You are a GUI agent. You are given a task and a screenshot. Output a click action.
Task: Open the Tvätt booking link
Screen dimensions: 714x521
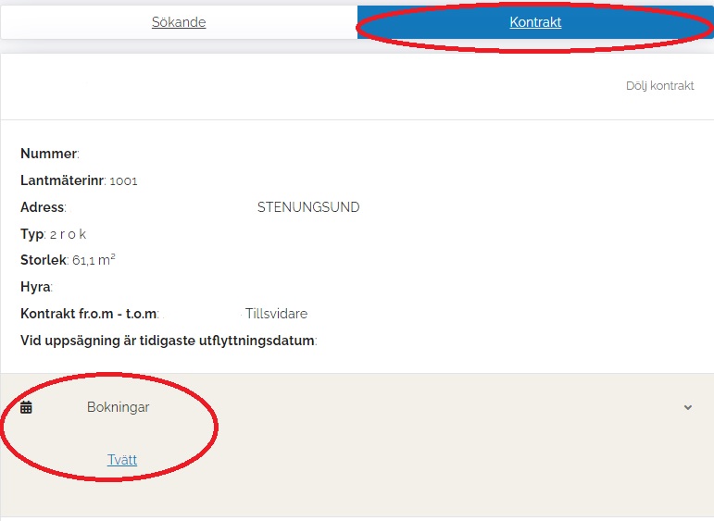pyautogui.click(x=122, y=460)
